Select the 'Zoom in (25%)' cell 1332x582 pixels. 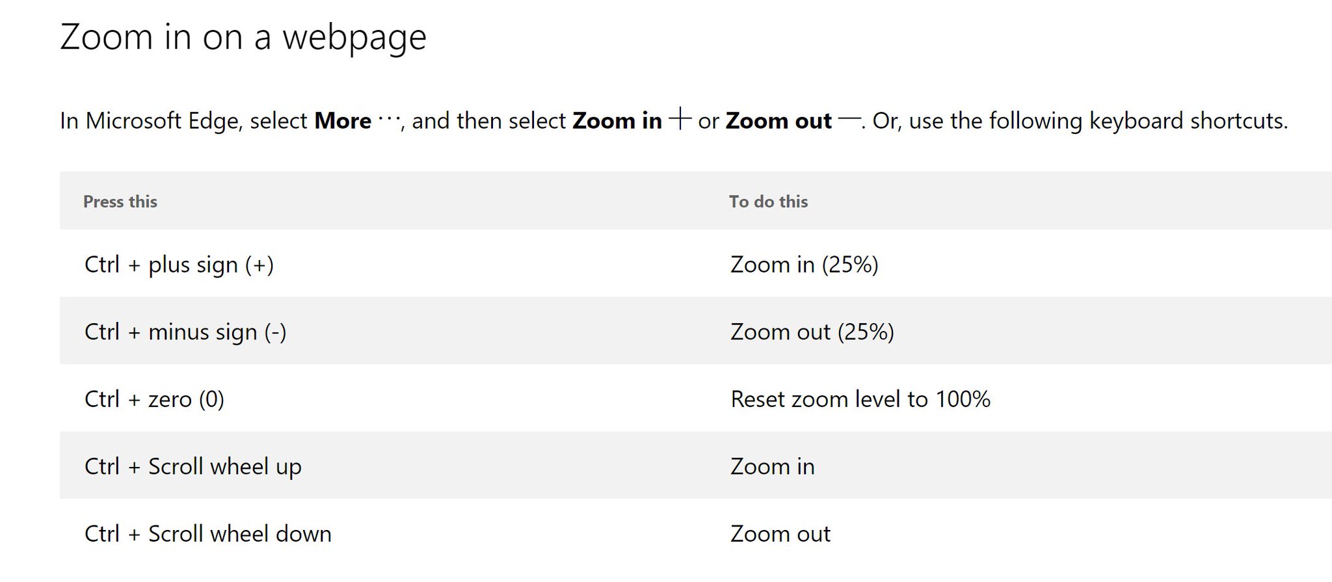[x=804, y=265]
